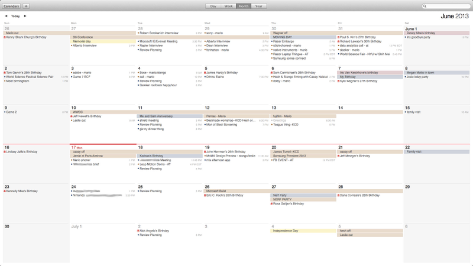Click the plus button to add event

(x=26, y=6)
